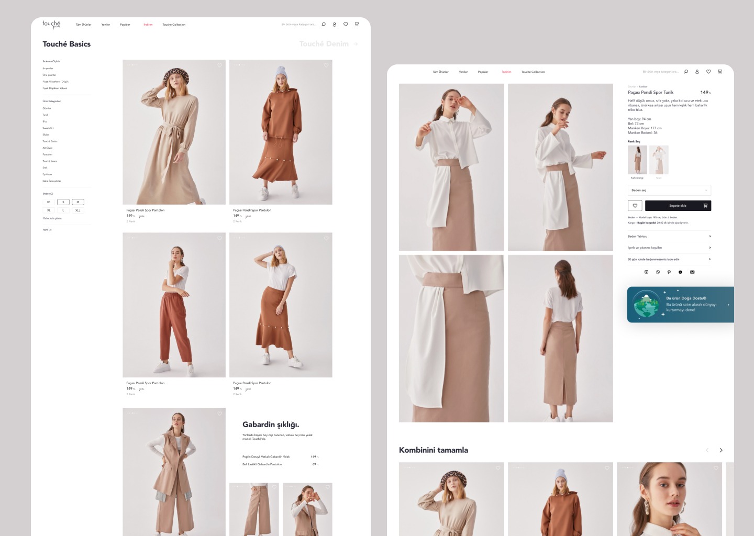754x536 pixels.
Task: Filter by Pantolon category
Action: click(48, 154)
